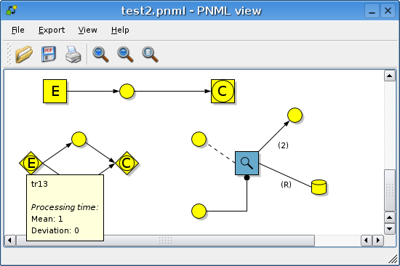This screenshot has width=400, height=266.
Task: Open the Help menu
Action: click(120, 30)
